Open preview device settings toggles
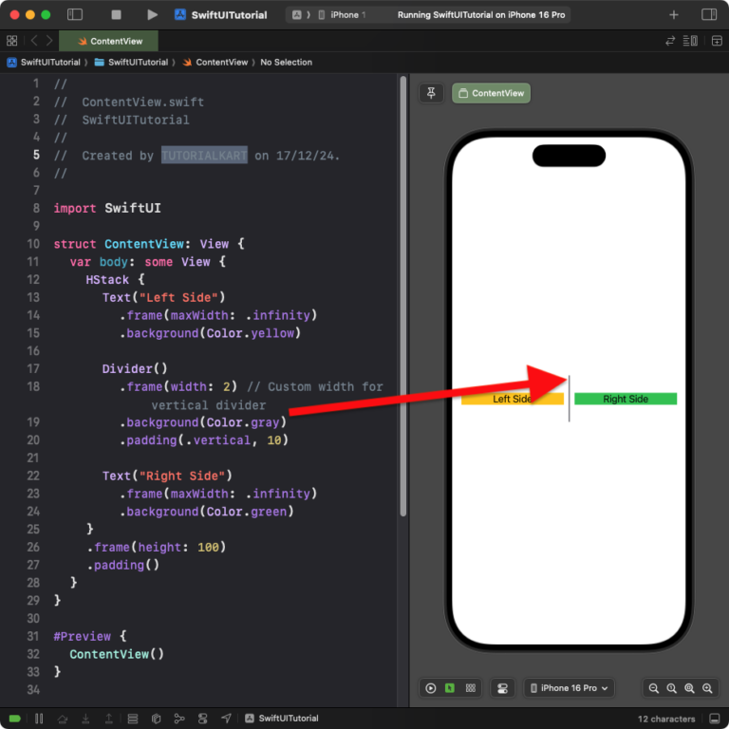Image resolution: width=729 pixels, height=729 pixels. click(x=502, y=688)
